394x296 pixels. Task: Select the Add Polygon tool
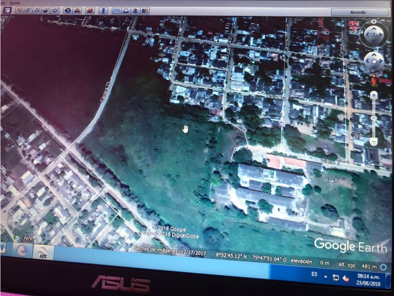click(28, 10)
